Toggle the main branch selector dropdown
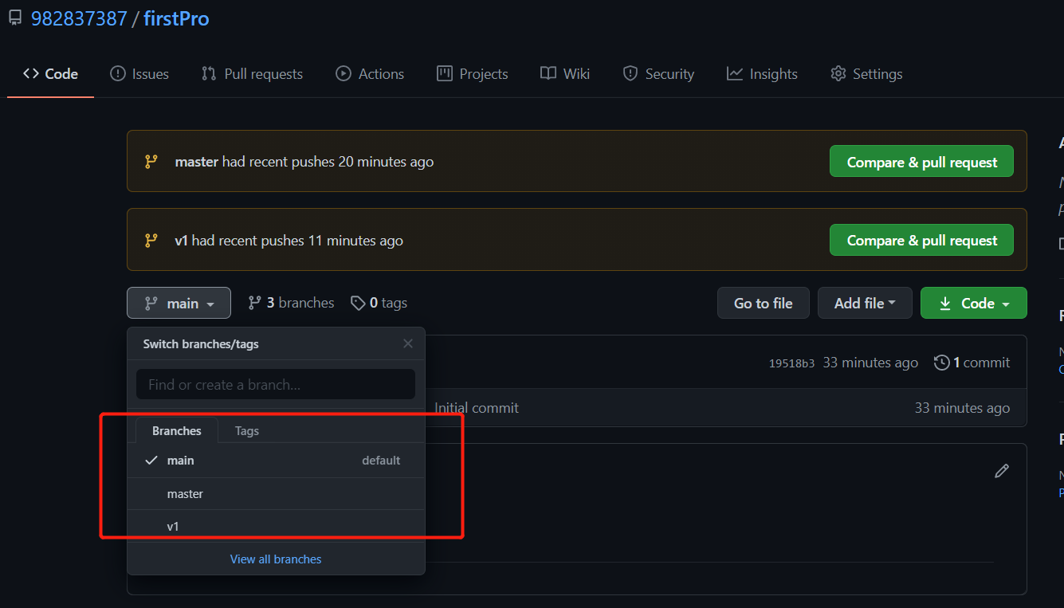The image size is (1064, 608). click(179, 304)
